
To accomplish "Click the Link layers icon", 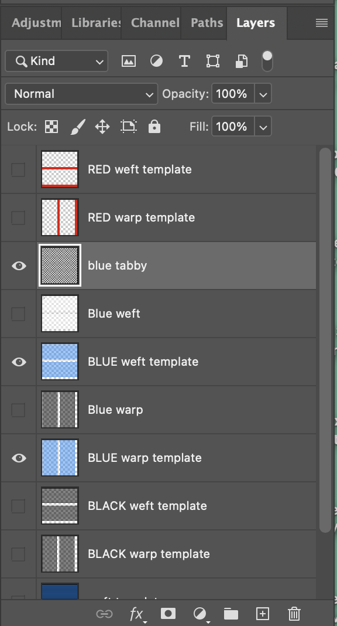I will [105, 614].
